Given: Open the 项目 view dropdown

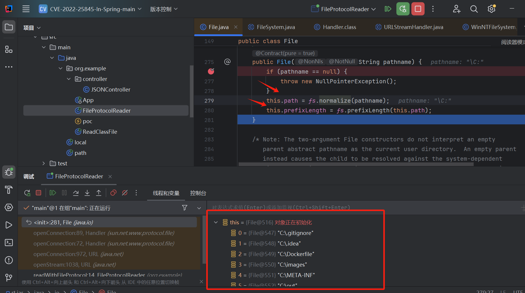Looking at the screenshot, I should [32, 28].
